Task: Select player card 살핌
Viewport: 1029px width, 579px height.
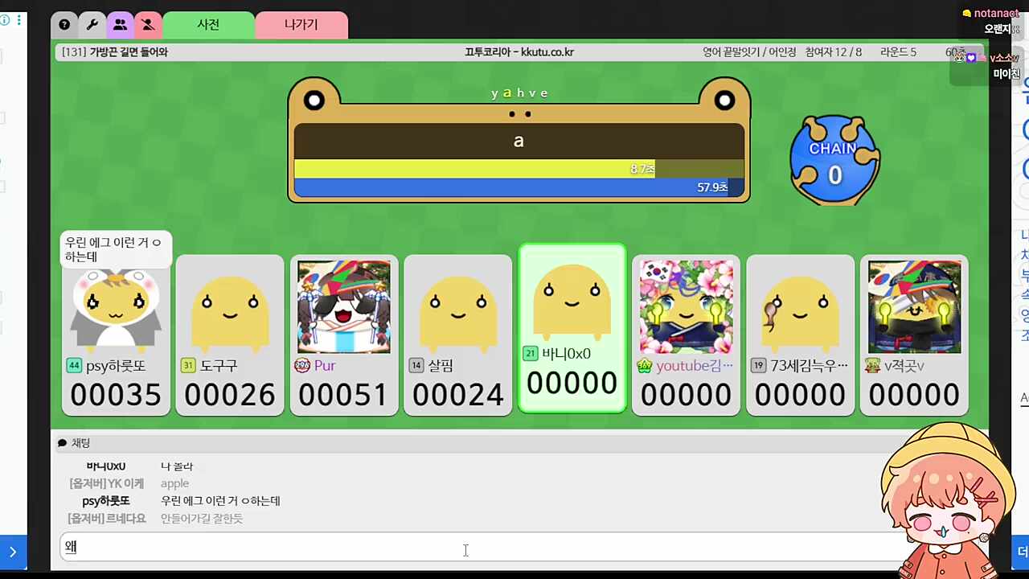Action: 458,335
